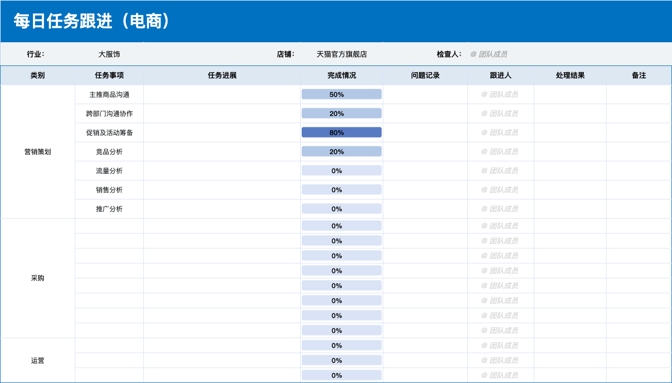Click the empty 处理结果 cell for 销售分析

[569, 189]
